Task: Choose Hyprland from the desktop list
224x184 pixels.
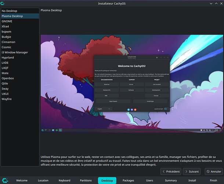Action: 8,57
